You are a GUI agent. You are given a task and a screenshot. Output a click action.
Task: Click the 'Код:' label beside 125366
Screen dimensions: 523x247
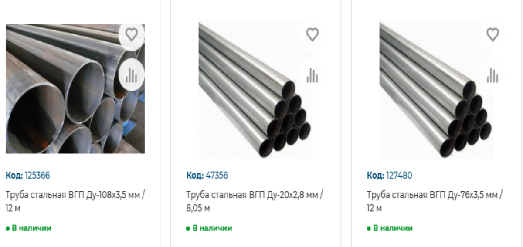[x=14, y=176]
